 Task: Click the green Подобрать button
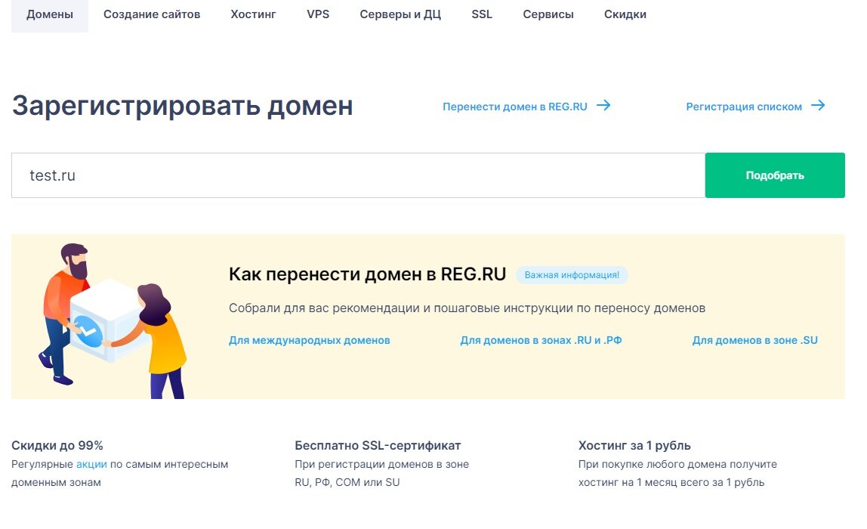click(x=775, y=175)
